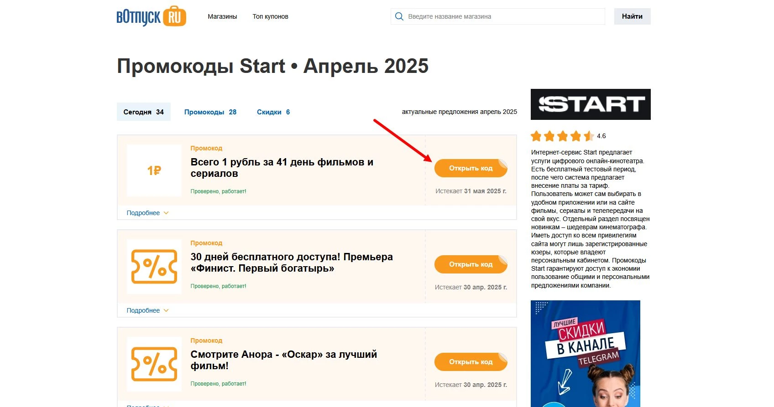Click the first rating star
This screenshot has height=407, width=774.
pos(536,136)
